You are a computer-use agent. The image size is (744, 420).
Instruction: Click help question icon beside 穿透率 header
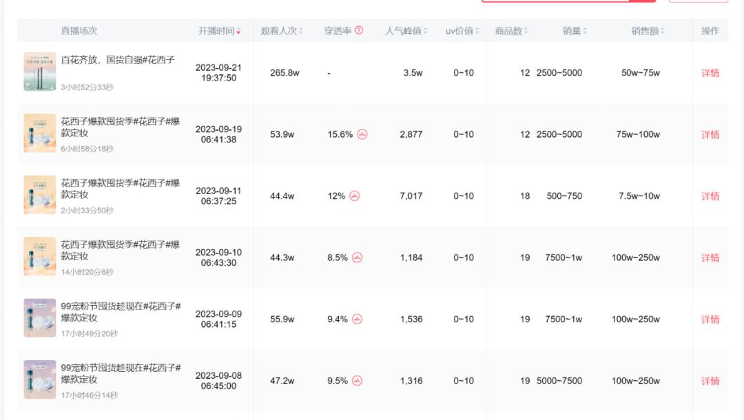click(x=359, y=31)
